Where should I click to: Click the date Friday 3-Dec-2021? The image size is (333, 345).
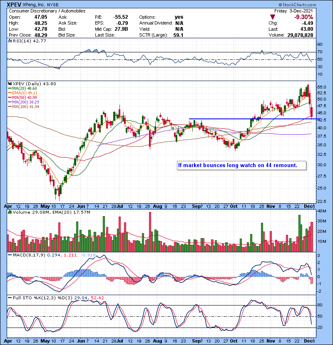coord(293,11)
